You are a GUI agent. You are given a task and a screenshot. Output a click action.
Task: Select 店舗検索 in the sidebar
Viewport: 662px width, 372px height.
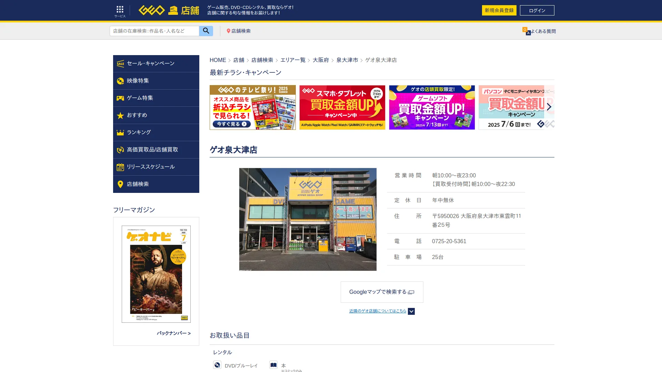156,184
